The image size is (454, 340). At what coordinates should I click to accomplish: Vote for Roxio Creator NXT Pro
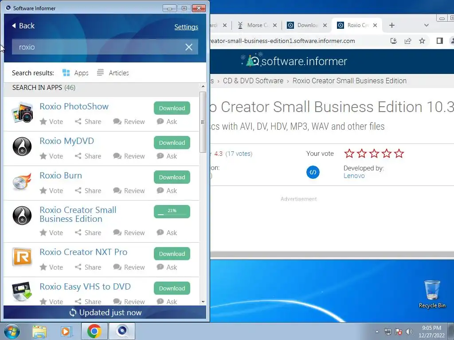pos(51,267)
